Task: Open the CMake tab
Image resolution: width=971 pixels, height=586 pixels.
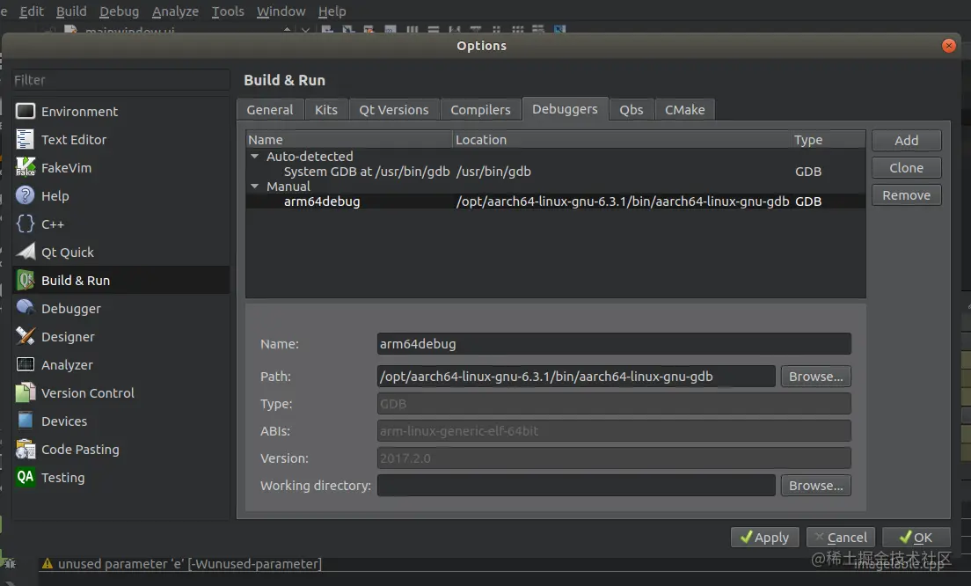Action: 685,110
